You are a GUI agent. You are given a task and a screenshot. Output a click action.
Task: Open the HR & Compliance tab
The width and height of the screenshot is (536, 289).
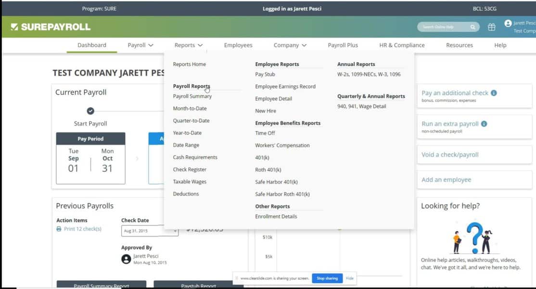pos(402,45)
